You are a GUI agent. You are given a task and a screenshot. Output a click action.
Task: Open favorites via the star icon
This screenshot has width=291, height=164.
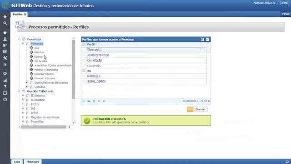tap(5, 32)
